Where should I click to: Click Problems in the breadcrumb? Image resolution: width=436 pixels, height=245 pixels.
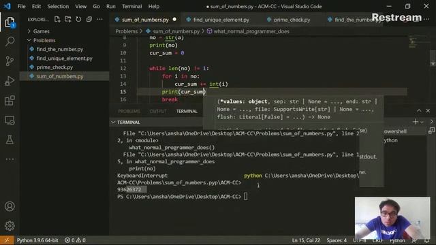(x=127, y=31)
